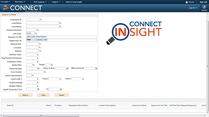
Task: Open the Check Distribution lookup magnifier
Action: pos(33,75)
